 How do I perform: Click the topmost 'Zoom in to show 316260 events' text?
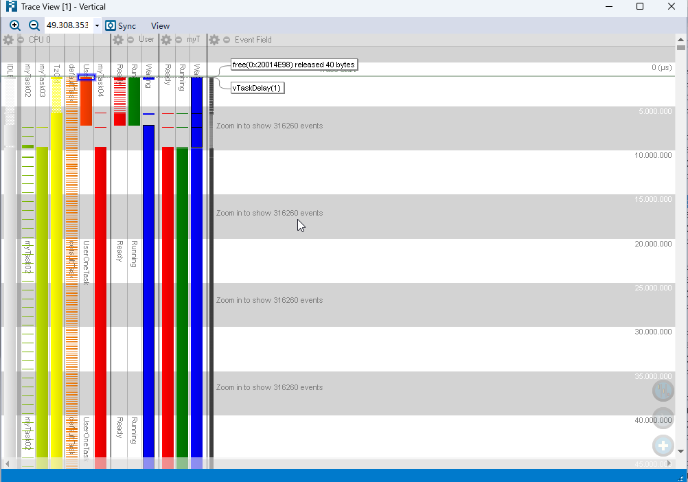[269, 126]
